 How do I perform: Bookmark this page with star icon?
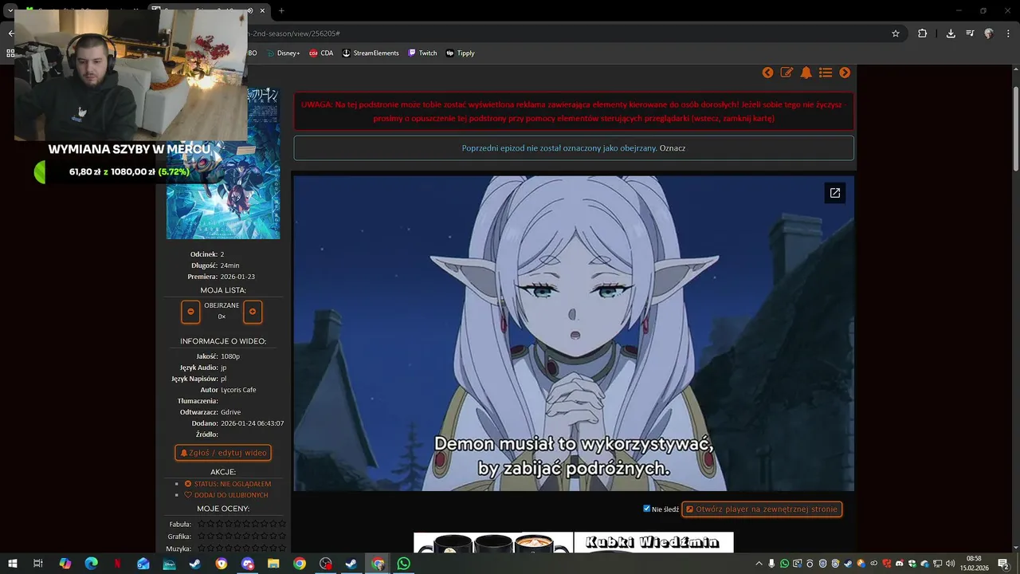[896, 33]
